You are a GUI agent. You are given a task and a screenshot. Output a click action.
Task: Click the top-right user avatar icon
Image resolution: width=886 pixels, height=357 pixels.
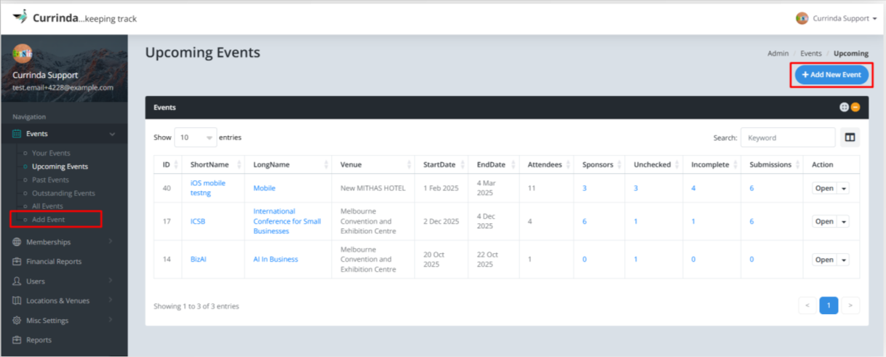pos(802,18)
